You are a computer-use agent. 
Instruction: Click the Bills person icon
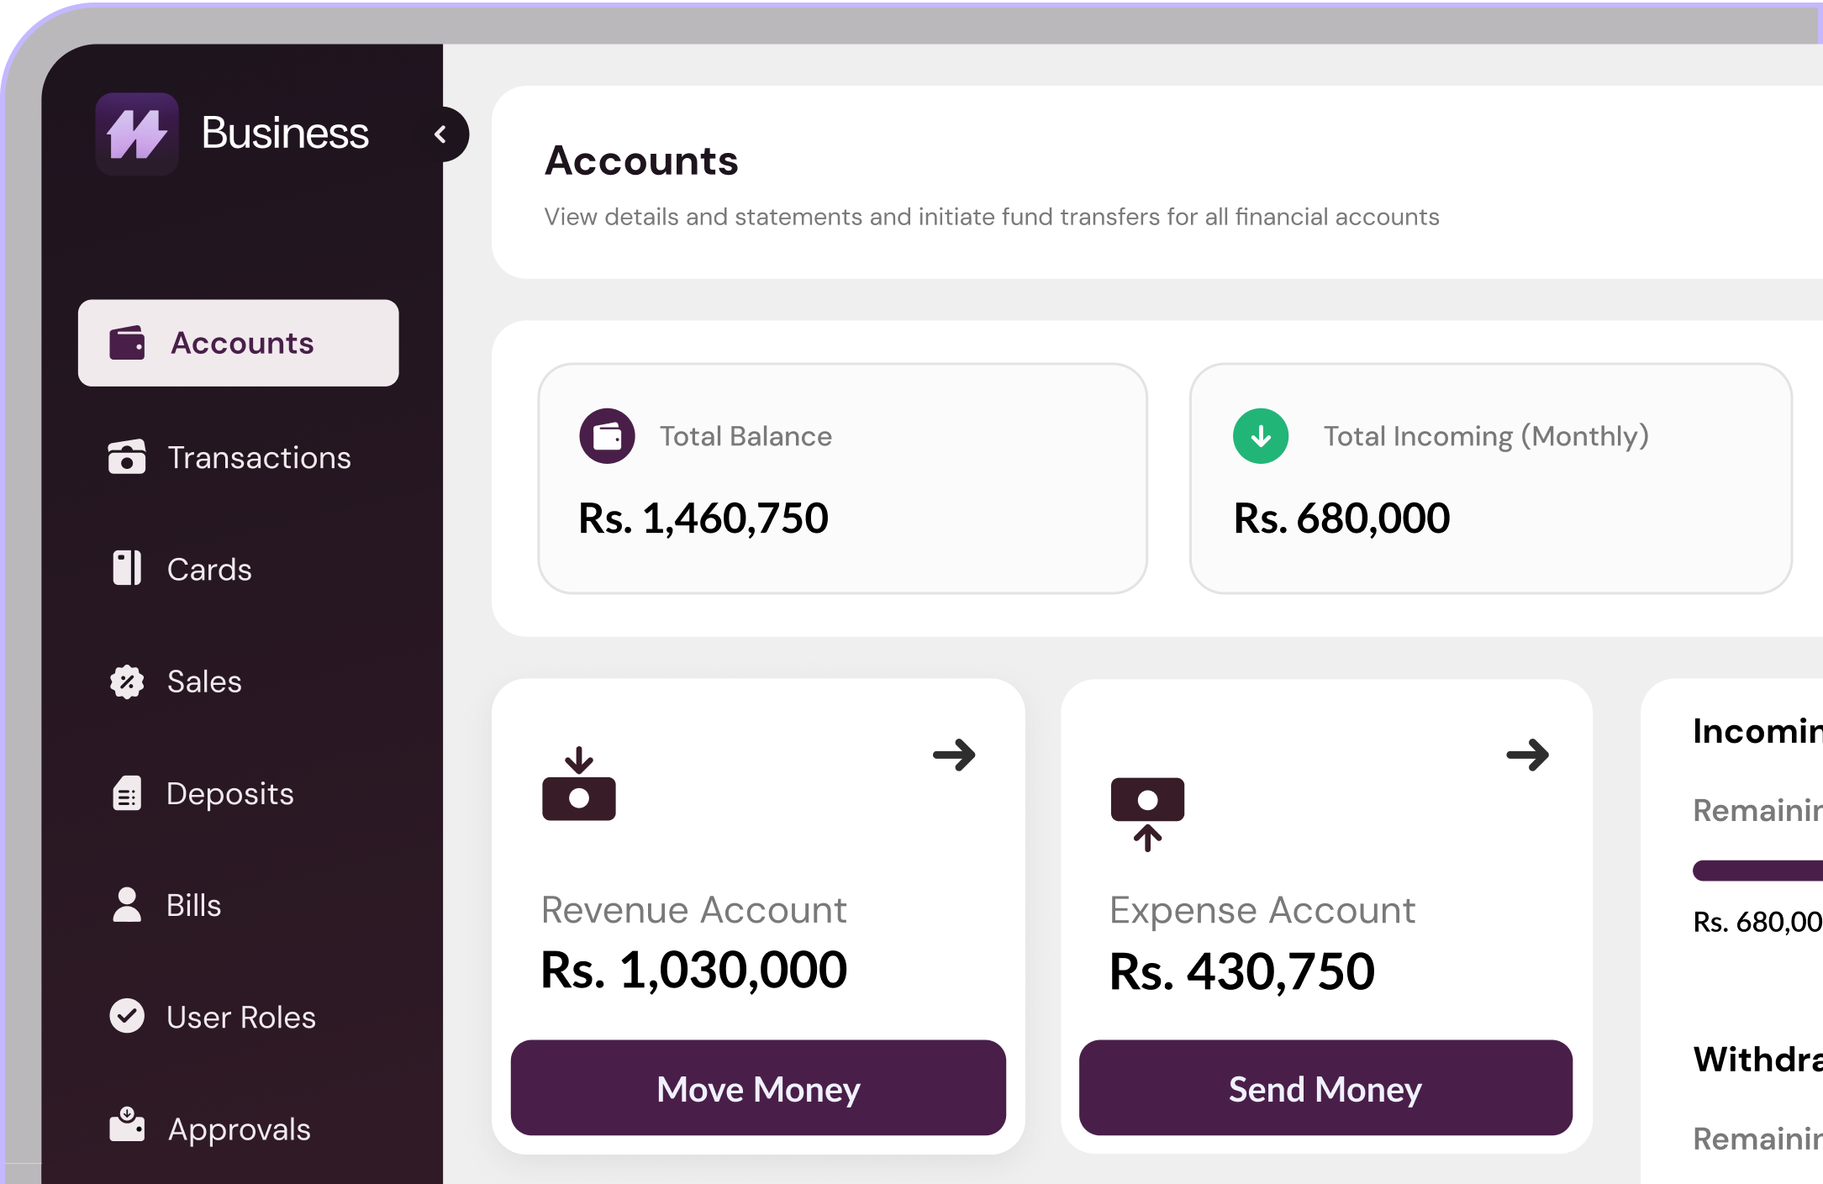click(127, 905)
